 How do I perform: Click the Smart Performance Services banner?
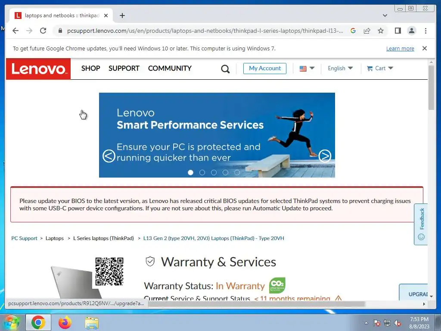pos(217,135)
